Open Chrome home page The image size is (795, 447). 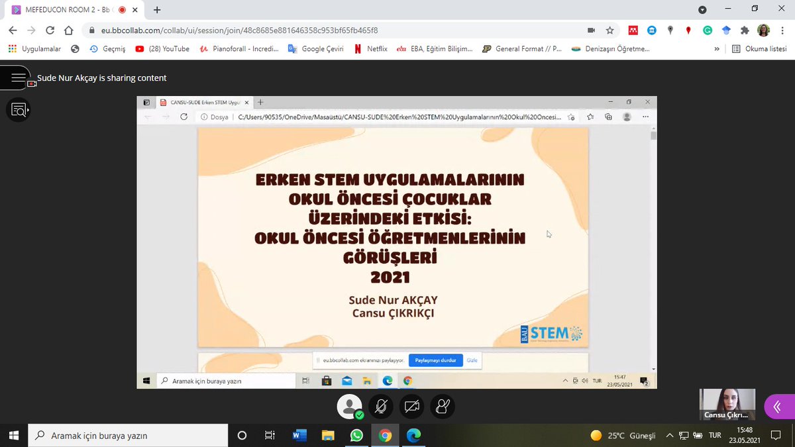[69, 30]
